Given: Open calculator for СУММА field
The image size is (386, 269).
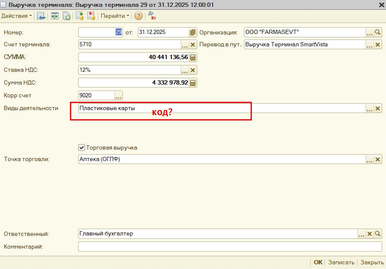Looking at the screenshot, I should click(x=193, y=57).
